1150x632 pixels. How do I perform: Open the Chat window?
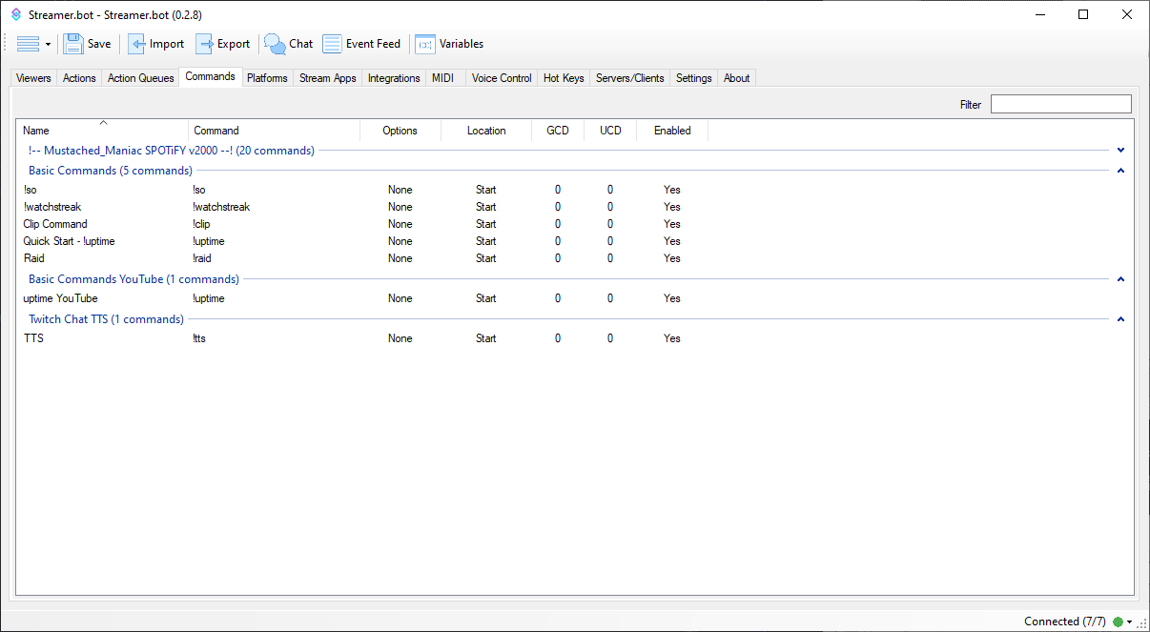[289, 44]
